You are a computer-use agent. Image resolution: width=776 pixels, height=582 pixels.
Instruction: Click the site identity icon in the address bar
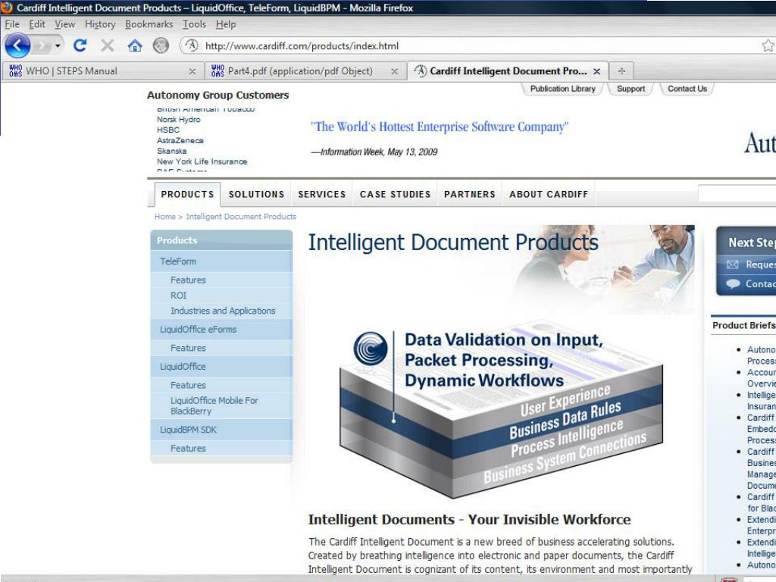click(192, 45)
